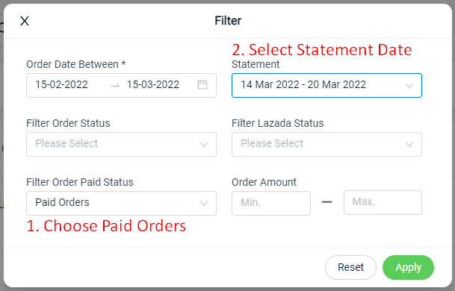
Task: Open the Statement dropdown showing 14 Mar 2022
Action: click(326, 86)
